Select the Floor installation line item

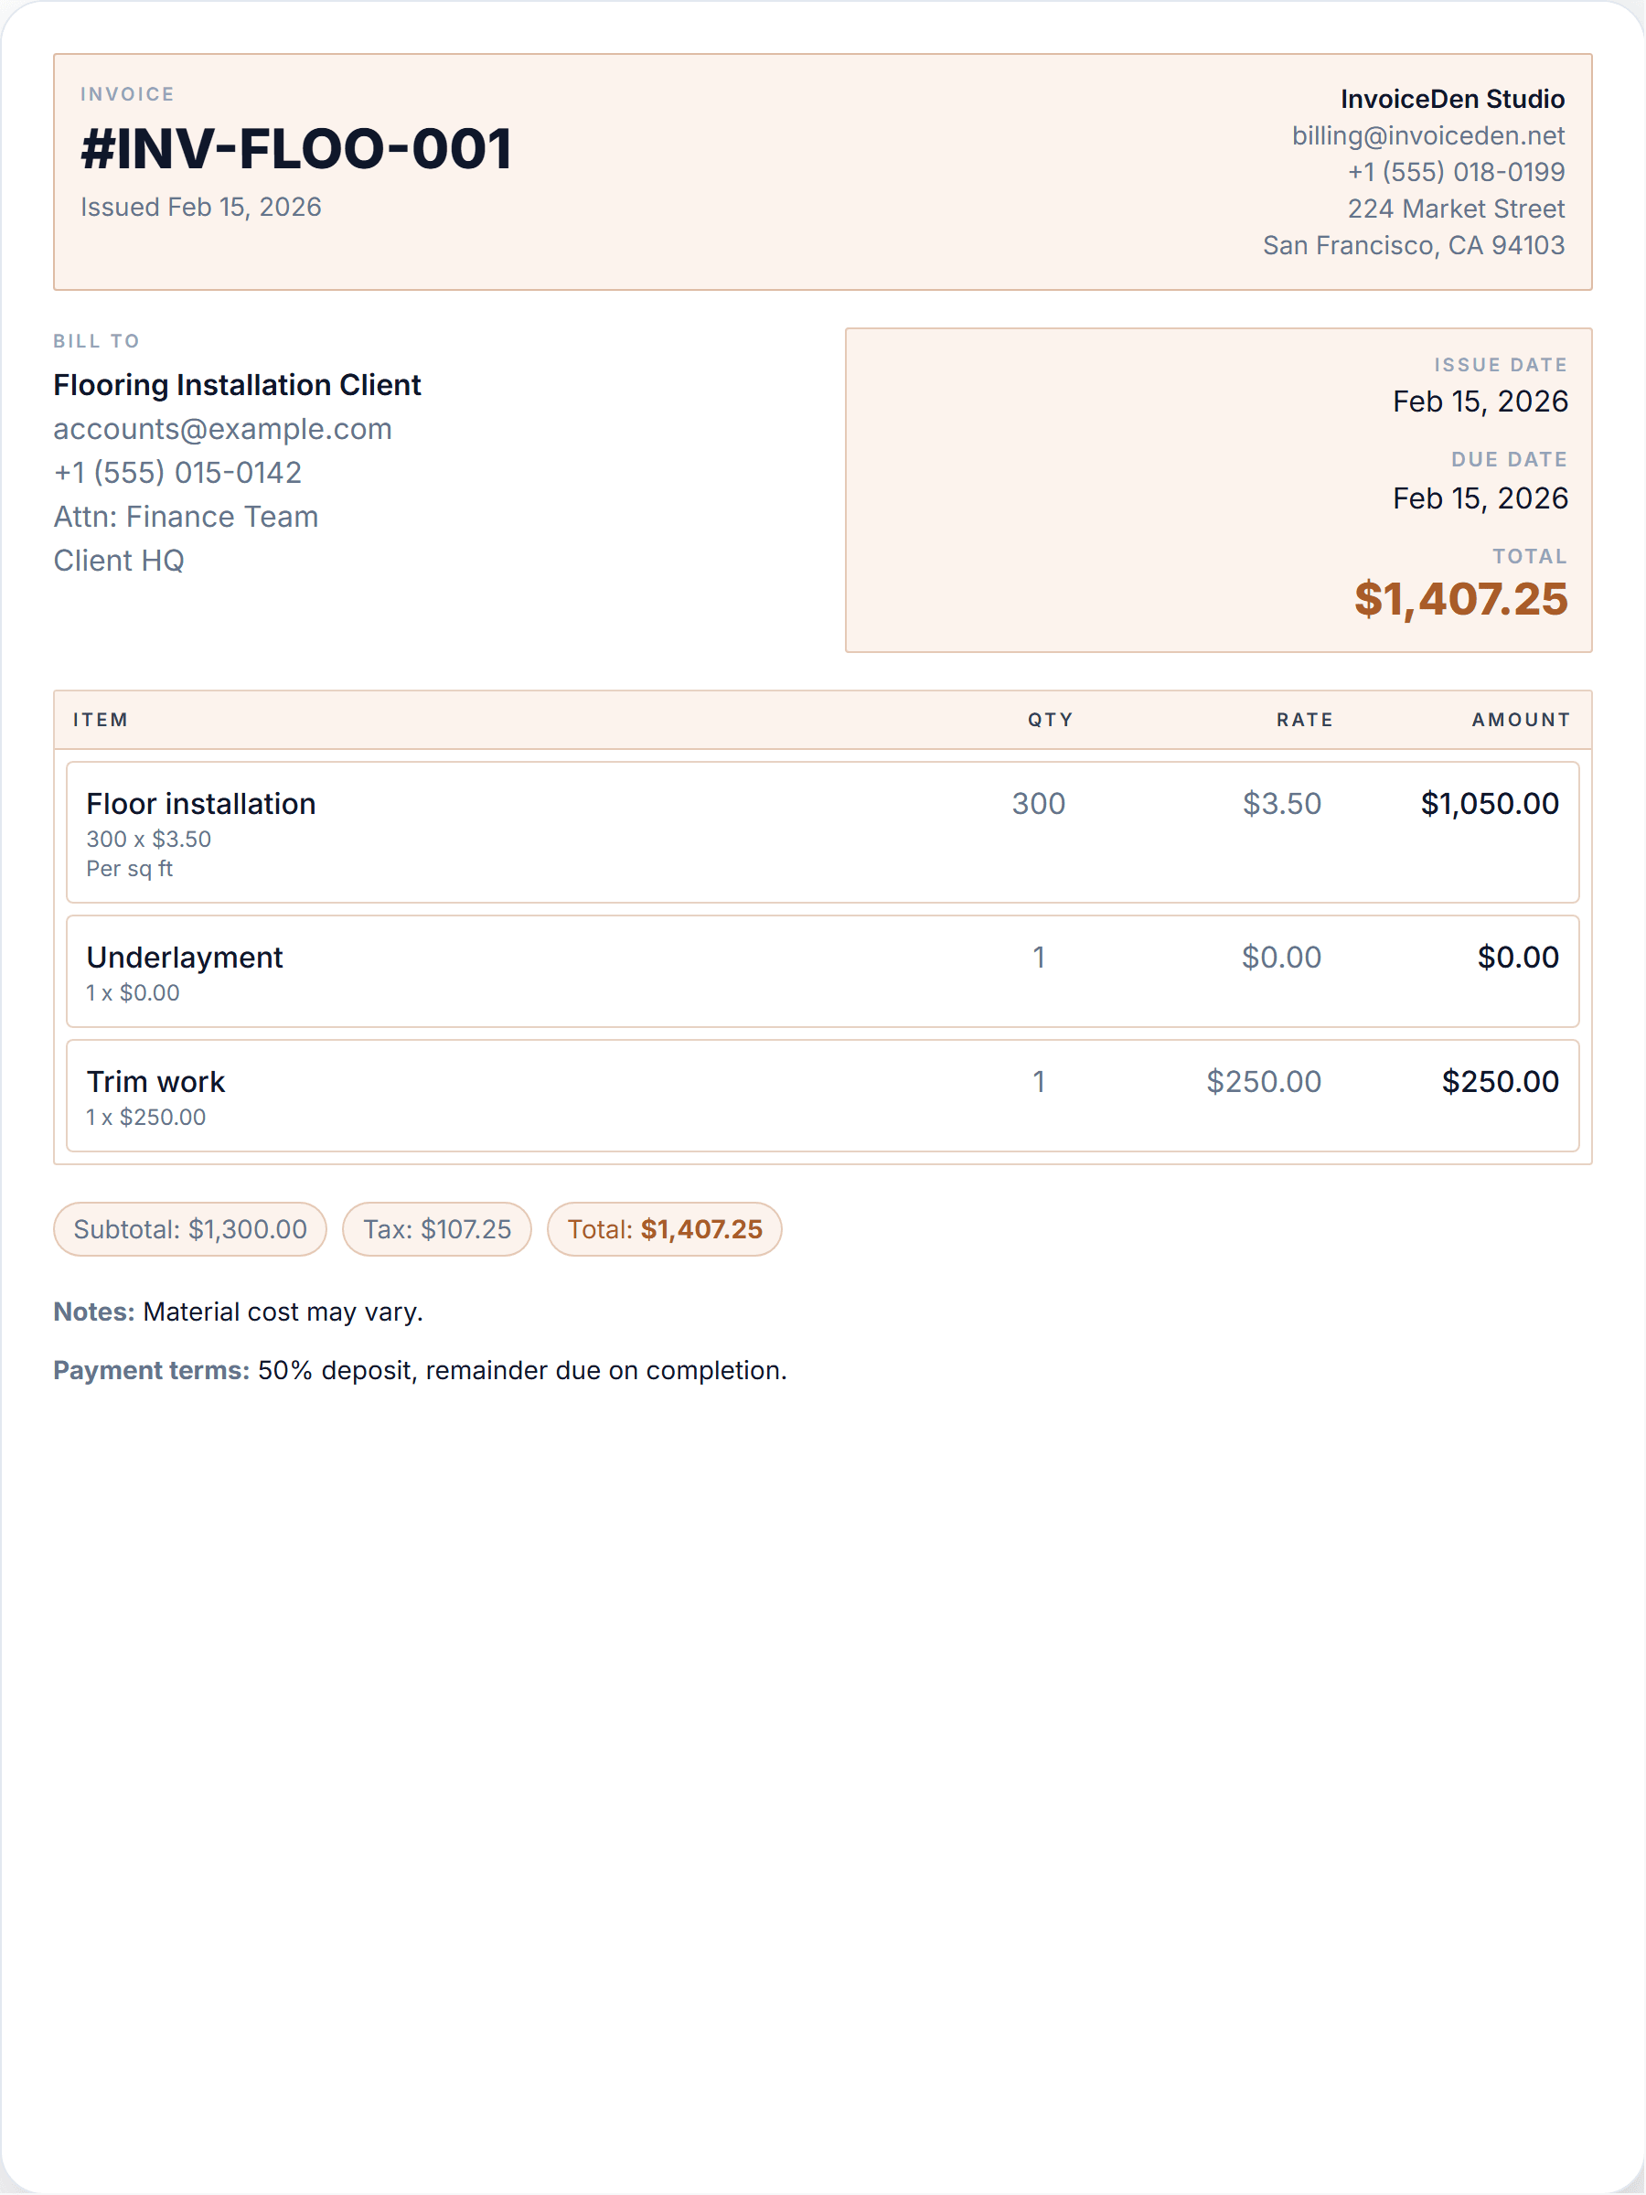[822, 832]
